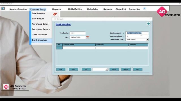
Task: Select Sale Return menu entry
Action: click(38, 19)
